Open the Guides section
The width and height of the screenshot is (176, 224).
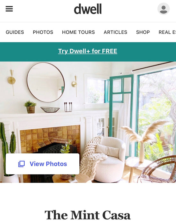pyautogui.click(x=15, y=32)
